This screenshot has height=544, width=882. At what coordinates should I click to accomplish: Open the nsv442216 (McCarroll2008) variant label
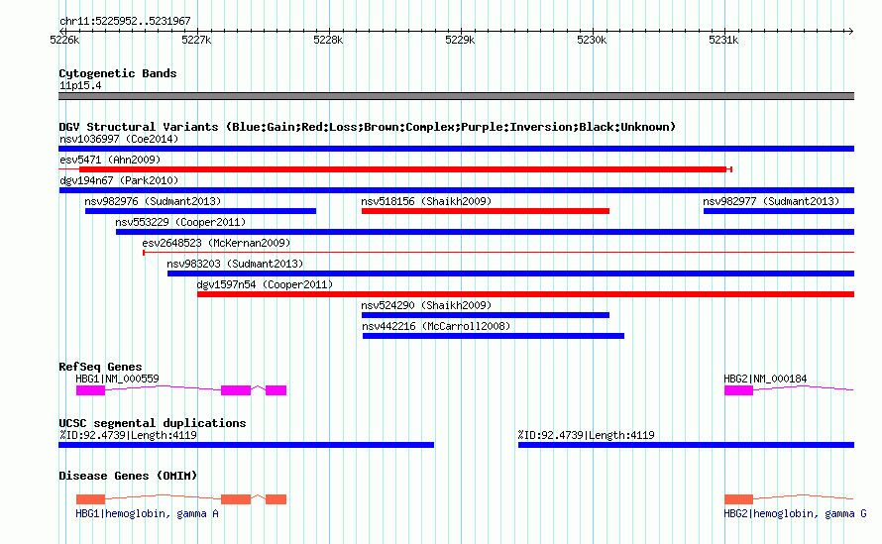pyautogui.click(x=436, y=326)
